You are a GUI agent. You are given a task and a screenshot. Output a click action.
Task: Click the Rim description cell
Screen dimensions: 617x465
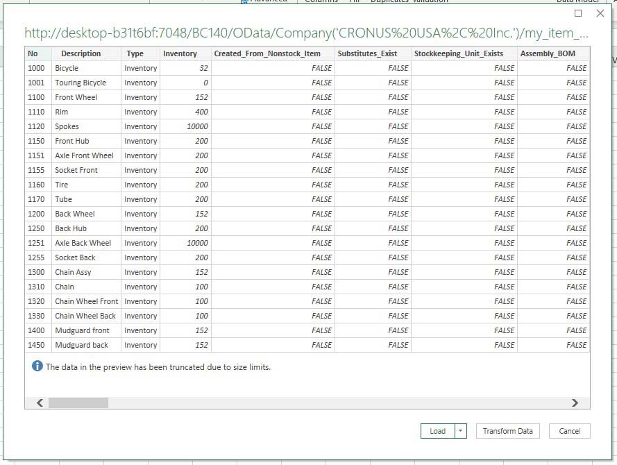87,112
